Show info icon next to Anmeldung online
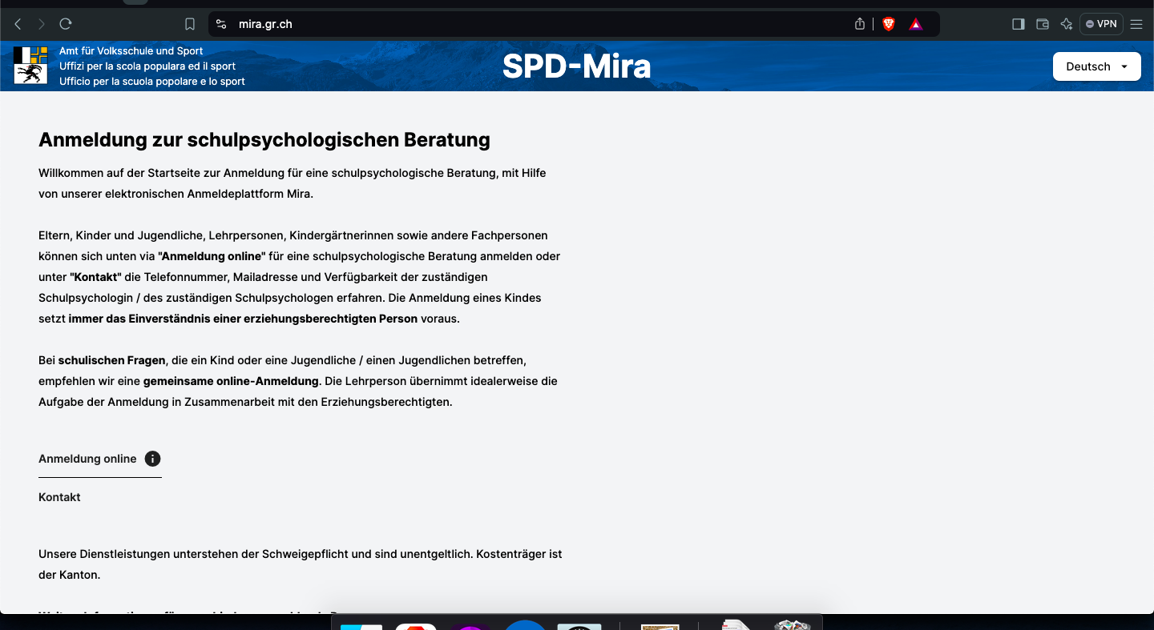Screen dimensions: 1154x630 pos(152,459)
